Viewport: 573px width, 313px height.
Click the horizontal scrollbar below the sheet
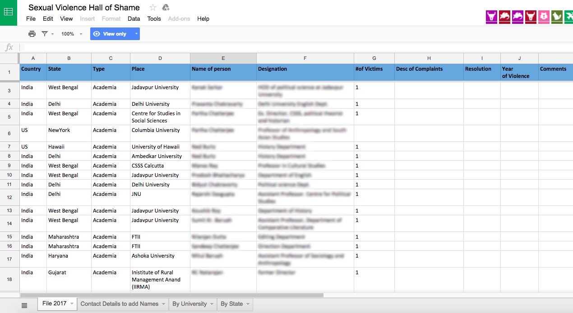pos(171,295)
